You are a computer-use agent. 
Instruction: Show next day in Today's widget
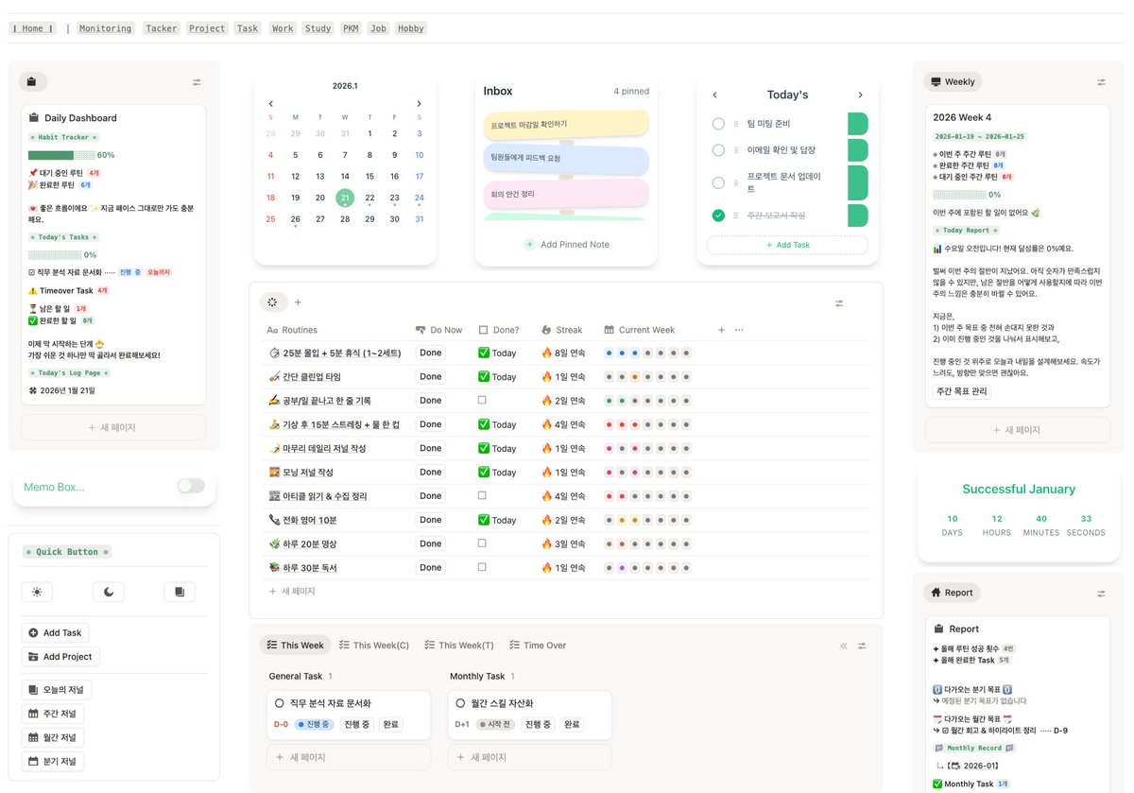point(860,95)
